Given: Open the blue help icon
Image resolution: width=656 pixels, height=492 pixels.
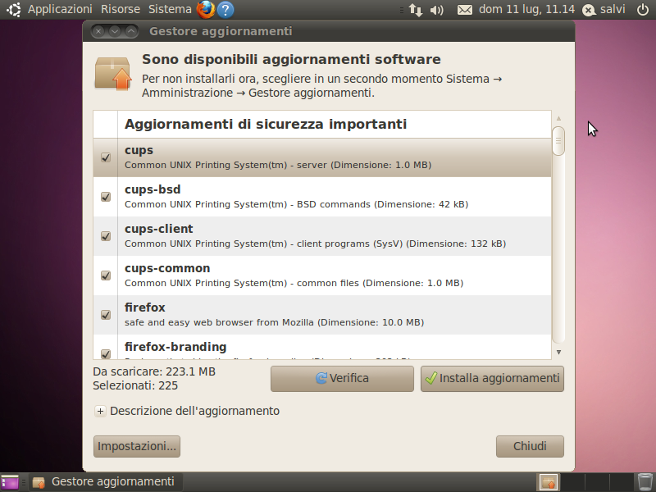Looking at the screenshot, I should (x=225, y=10).
